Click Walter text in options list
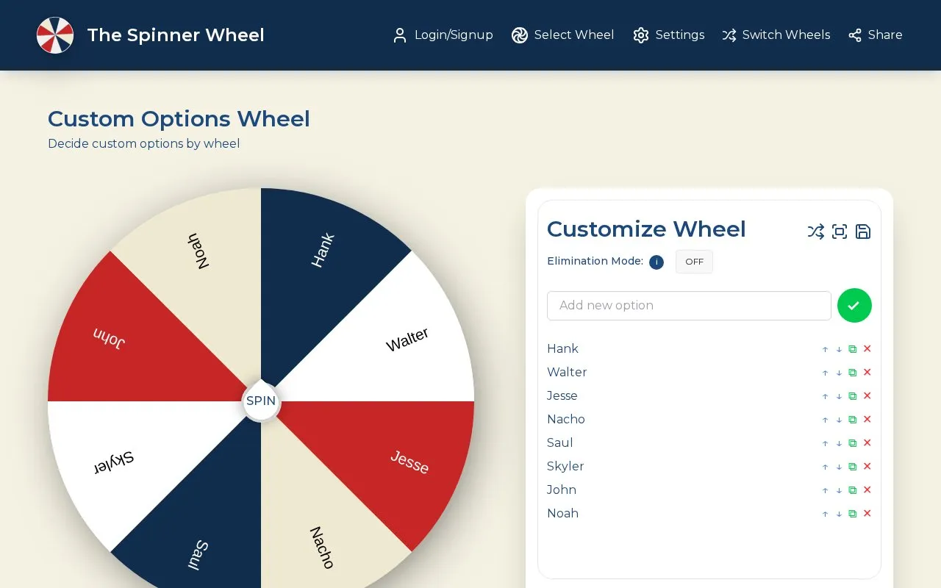Screen dimensions: 941x588 pyautogui.click(x=567, y=372)
